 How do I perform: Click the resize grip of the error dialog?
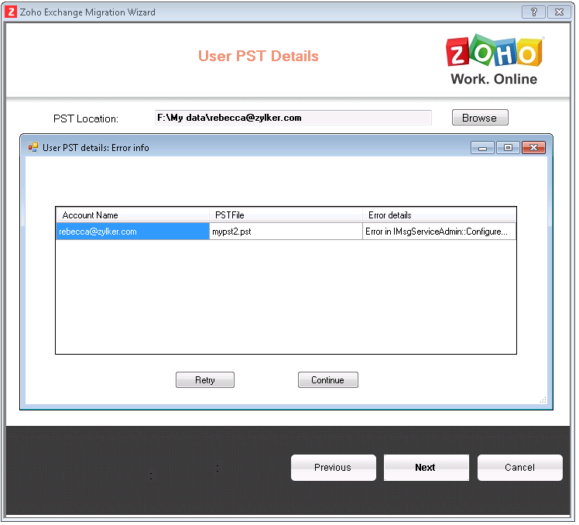tap(543, 400)
